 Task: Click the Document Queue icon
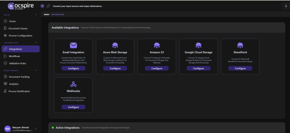5,28
